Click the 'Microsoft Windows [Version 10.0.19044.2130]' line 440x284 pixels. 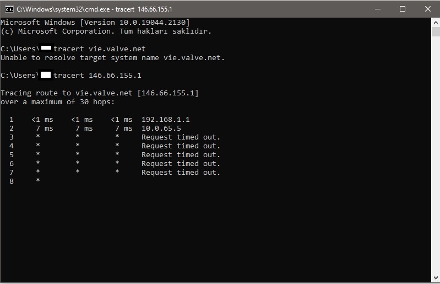point(95,23)
